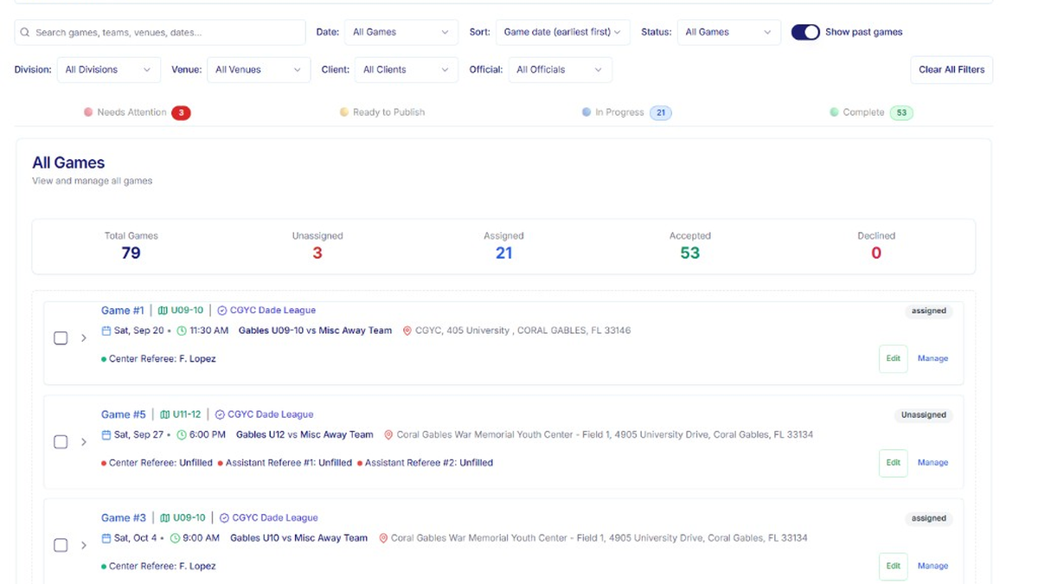The image size is (1038, 584).
Task: Click the assigned status badge in Game #3
Action: coord(929,518)
